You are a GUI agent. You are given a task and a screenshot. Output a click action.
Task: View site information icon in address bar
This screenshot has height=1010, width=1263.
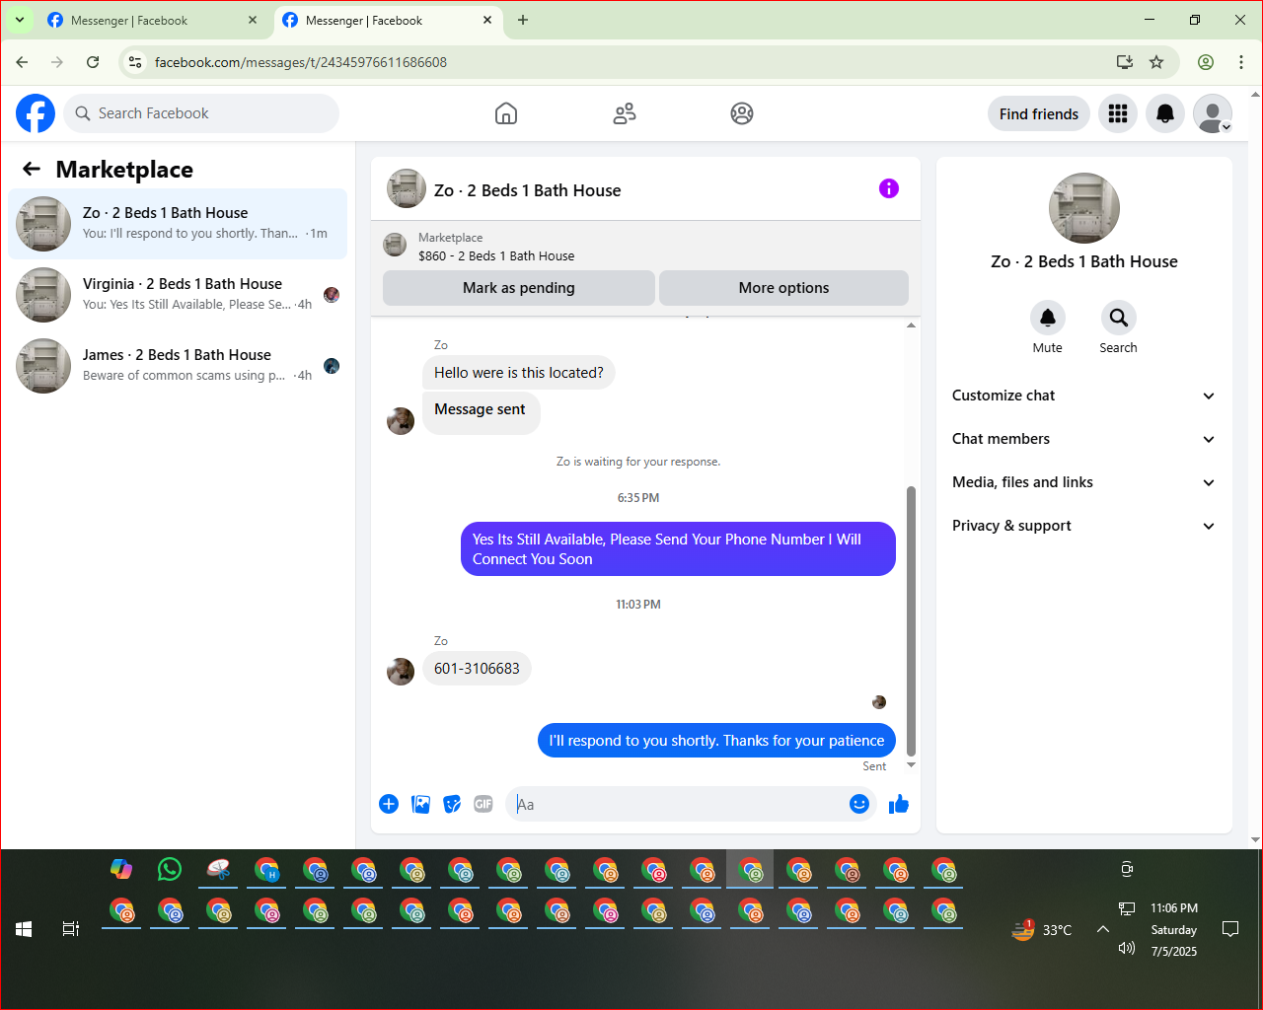point(136,62)
